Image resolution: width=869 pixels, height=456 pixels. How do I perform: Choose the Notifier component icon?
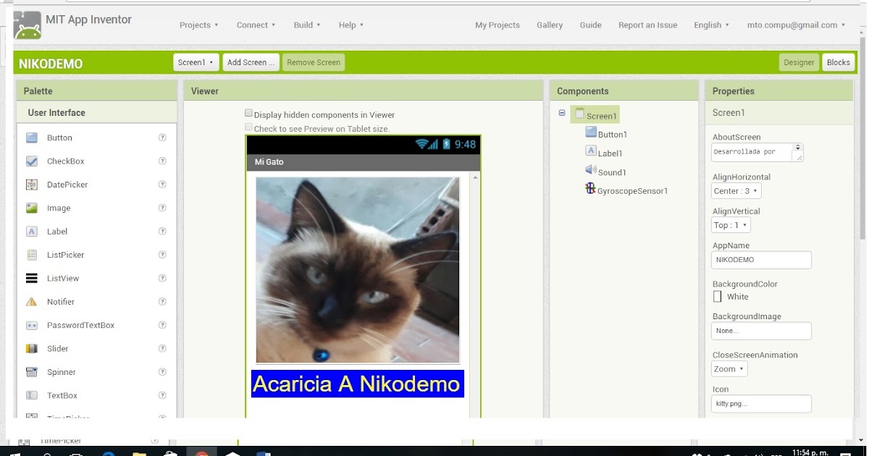61,301
